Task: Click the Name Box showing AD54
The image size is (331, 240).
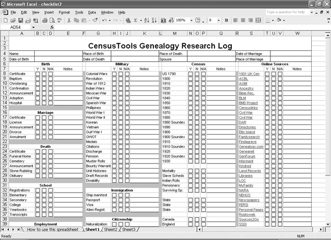Action: tap(16, 27)
